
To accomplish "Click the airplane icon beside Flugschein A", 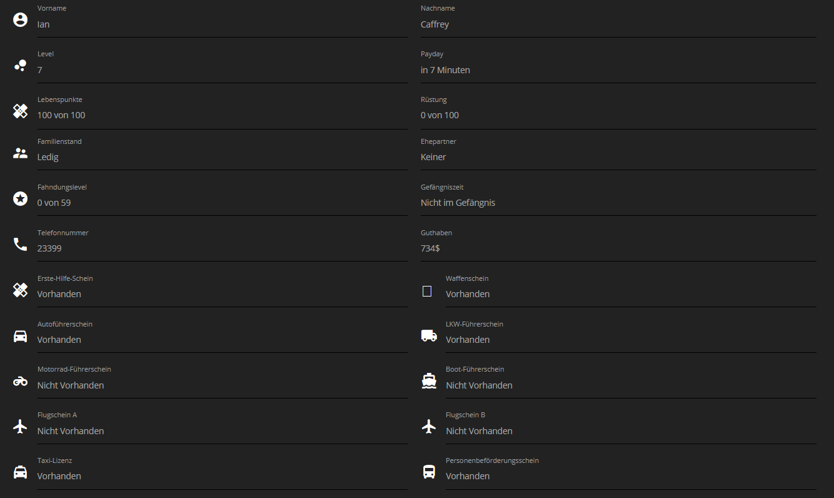I will pos(20,427).
